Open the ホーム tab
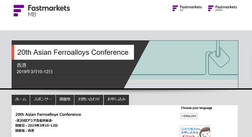 click(x=21, y=100)
